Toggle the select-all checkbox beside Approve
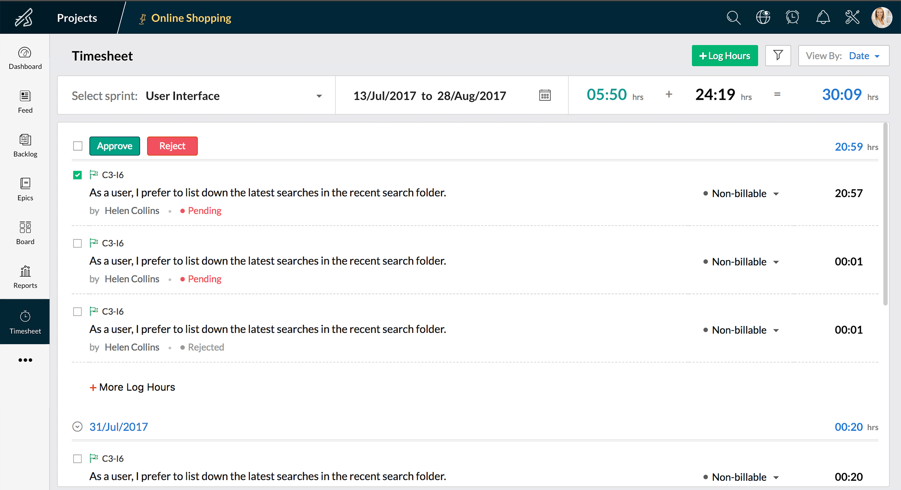The image size is (901, 490). point(78,146)
